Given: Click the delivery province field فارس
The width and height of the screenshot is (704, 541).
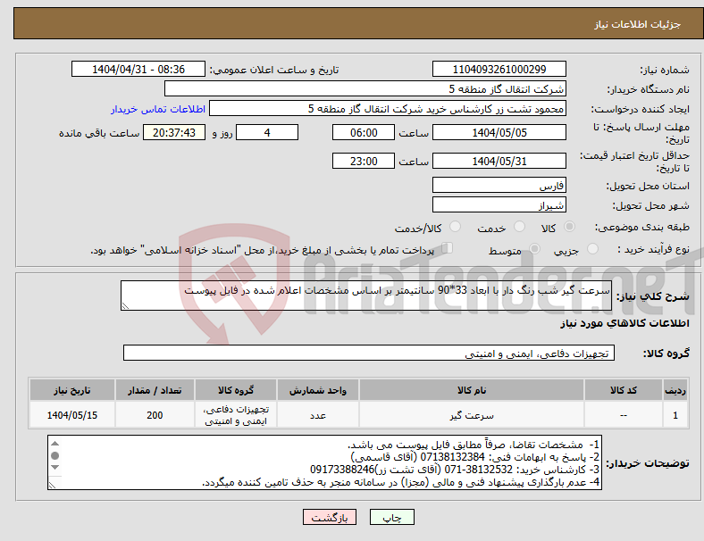Looking at the screenshot, I should click(x=499, y=186).
